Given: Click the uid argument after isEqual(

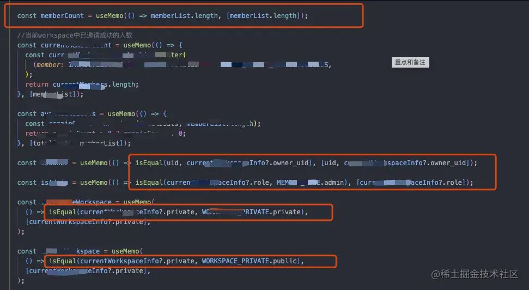Looking at the screenshot, I should [172, 163].
